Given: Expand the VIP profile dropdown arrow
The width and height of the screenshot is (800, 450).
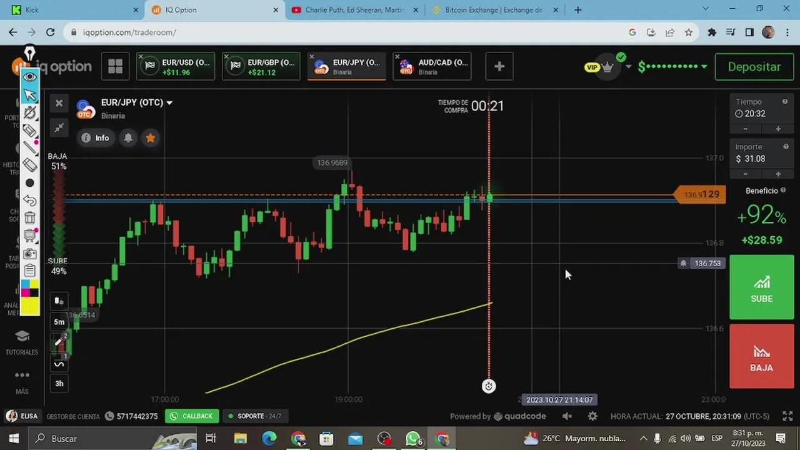Looking at the screenshot, I should point(628,67).
